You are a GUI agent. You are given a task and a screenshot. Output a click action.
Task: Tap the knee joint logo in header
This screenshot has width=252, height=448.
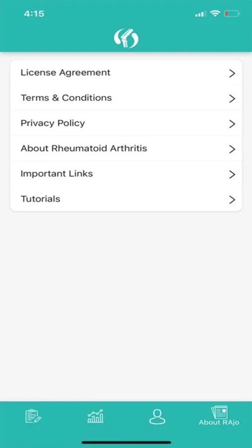[x=126, y=38]
